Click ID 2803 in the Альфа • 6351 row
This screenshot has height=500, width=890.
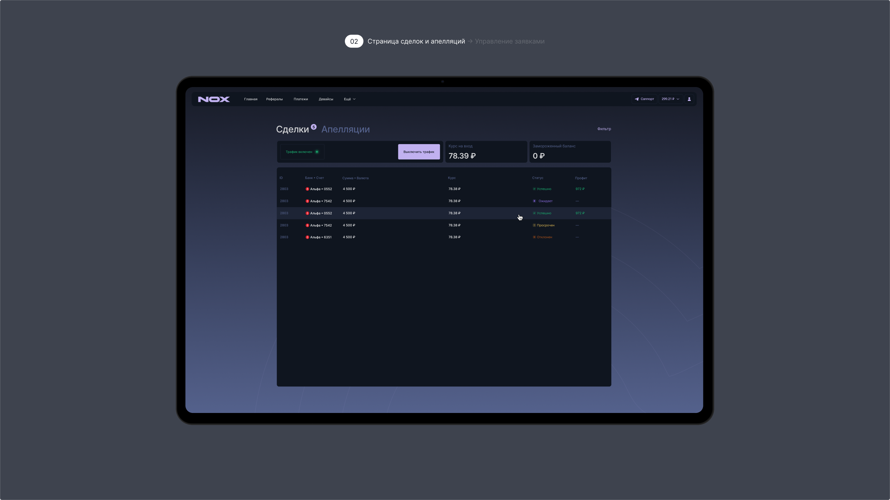pyautogui.click(x=284, y=237)
